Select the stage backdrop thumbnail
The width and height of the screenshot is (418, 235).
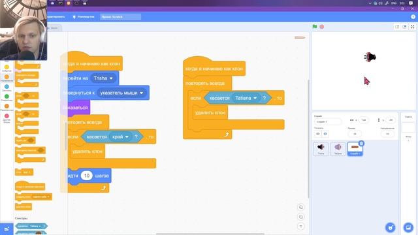tap(408, 127)
